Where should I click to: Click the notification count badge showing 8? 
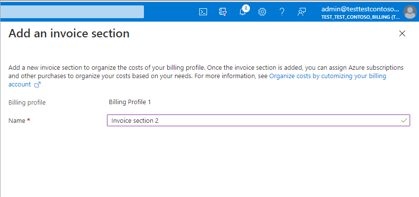click(246, 8)
